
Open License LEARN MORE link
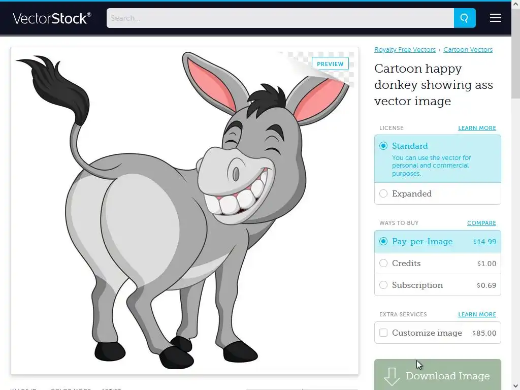click(x=477, y=128)
